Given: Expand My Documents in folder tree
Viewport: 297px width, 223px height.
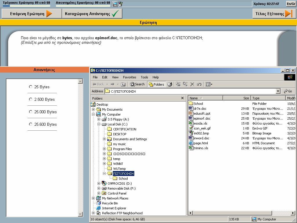Looking at the screenshot, I should tap(93, 109).
